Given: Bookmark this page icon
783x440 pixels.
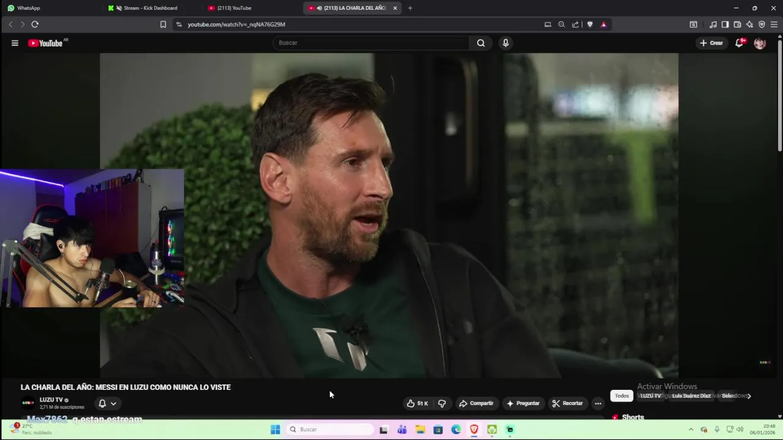Looking at the screenshot, I should [x=163, y=24].
